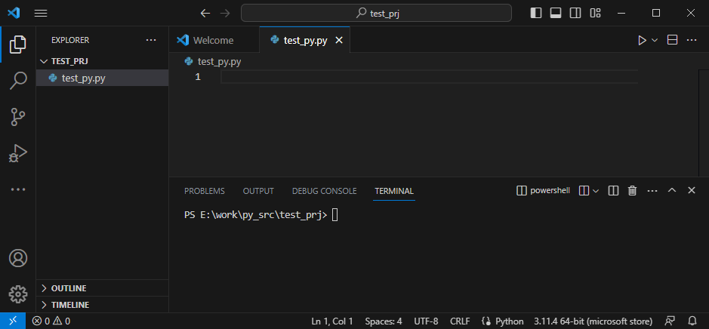The height and width of the screenshot is (329, 709).
Task: Expand the OUTLINE section
Action: pyautogui.click(x=102, y=288)
